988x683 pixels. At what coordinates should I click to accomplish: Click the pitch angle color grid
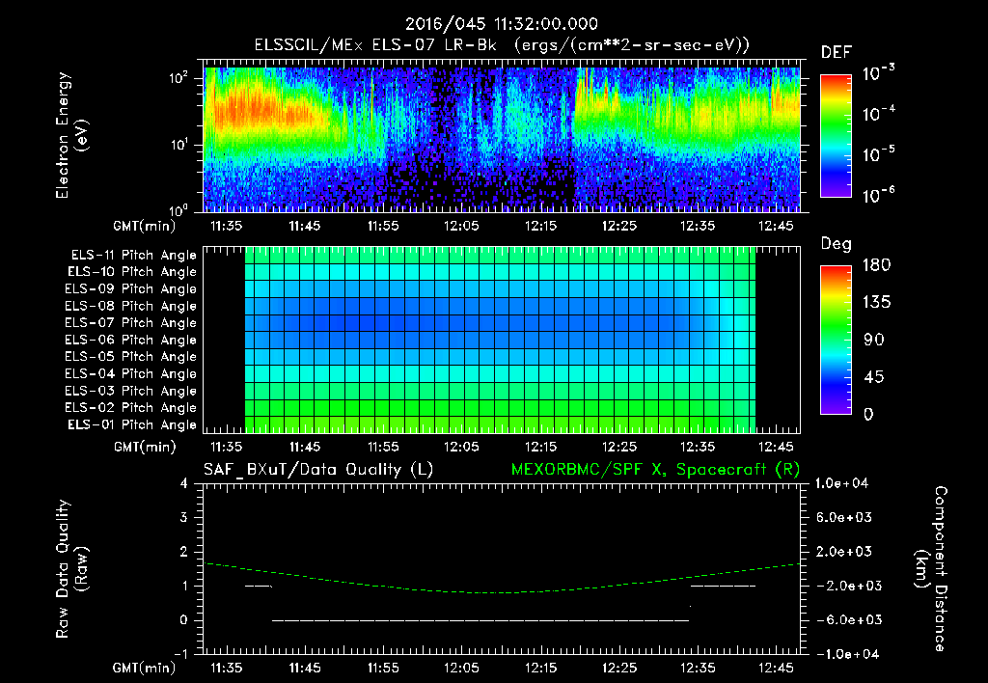[x=501, y=340]
